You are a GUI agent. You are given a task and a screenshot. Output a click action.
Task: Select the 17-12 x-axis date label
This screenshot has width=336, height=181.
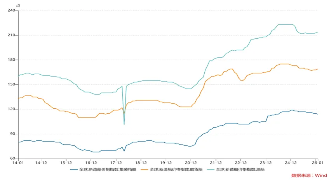click(x=116, y=163)
